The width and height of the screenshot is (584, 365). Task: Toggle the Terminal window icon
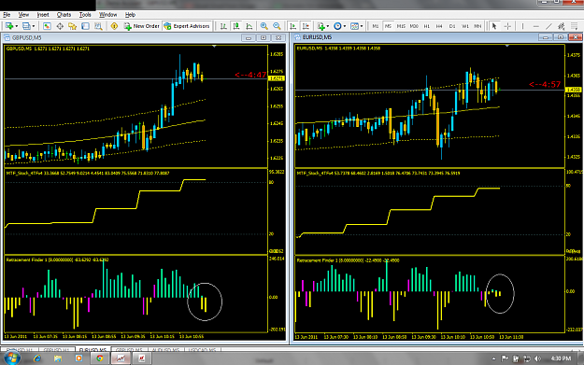click(x=85, y=26)
